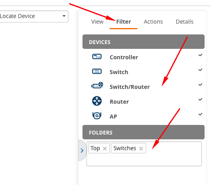Click the Switch/Router device icon
This screenshot has height=185, width=211.
(x=97, y=85)
